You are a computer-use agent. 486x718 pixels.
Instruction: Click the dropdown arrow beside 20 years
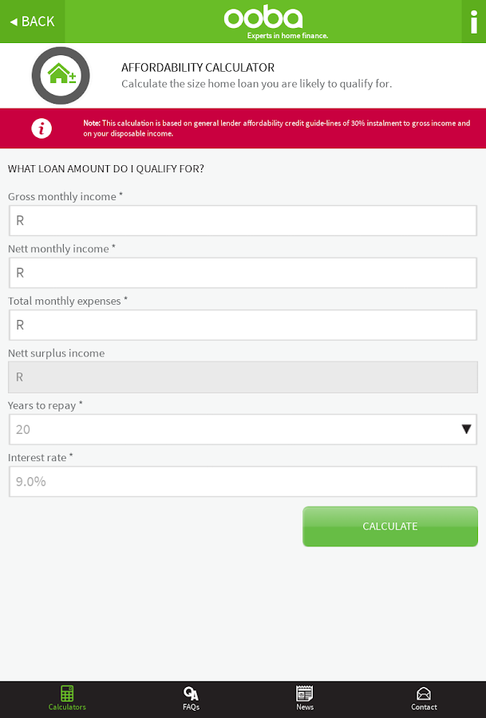pos(467,429)
